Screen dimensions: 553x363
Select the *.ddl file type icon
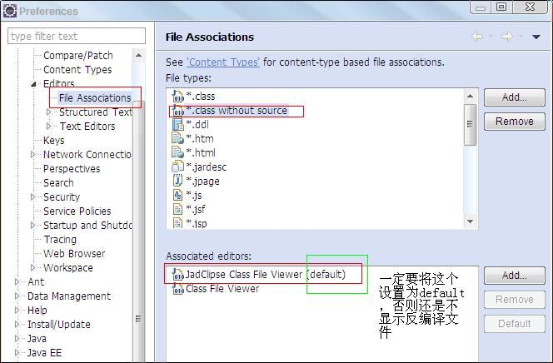pos(178,124)
